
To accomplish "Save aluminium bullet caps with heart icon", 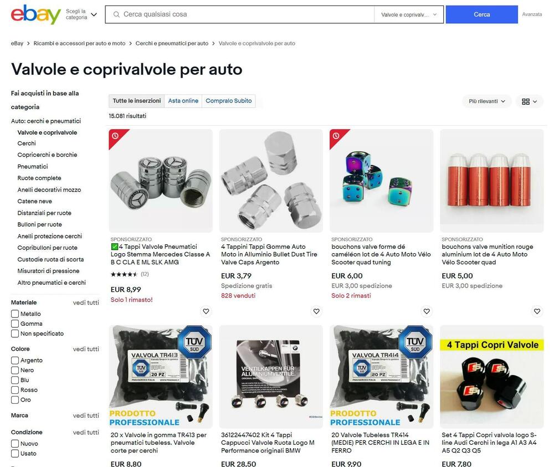I will [316, 311].
